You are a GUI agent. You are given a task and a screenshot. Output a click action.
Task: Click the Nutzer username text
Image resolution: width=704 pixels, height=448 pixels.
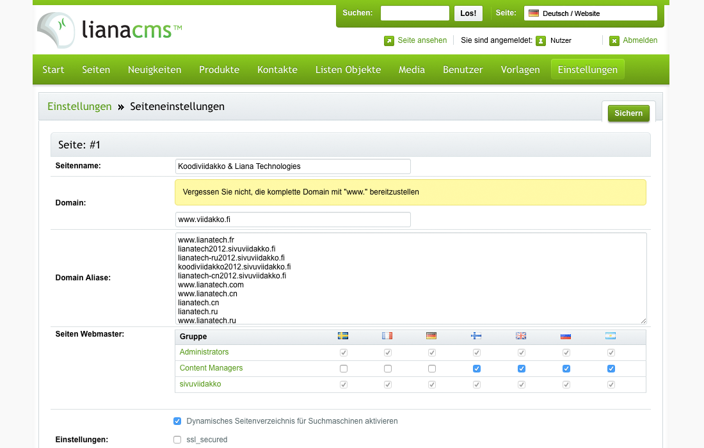[x=561, y=40]
